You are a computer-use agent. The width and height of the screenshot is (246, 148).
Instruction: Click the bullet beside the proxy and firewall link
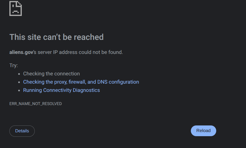pyautogui.click(x=19, y=82)
